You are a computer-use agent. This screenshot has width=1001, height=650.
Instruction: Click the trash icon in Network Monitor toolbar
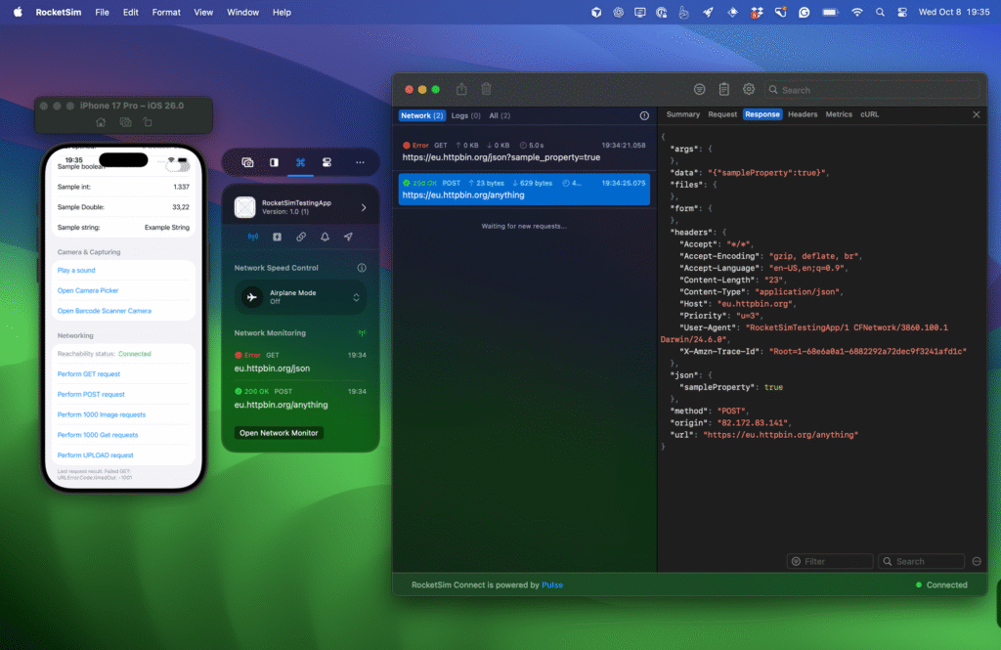[486, 89]
